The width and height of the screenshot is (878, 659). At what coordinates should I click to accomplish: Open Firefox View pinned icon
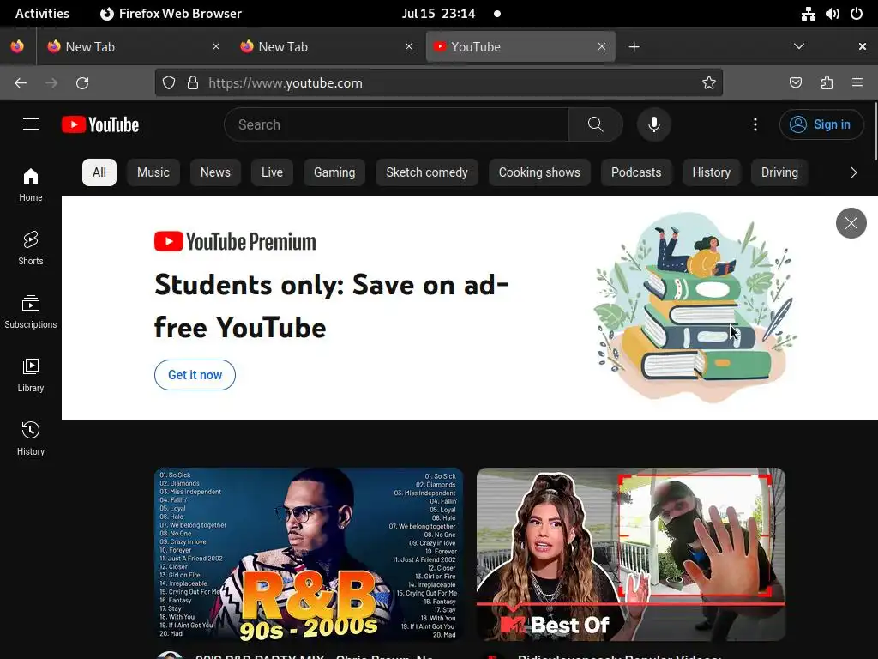(x=17, y=46)
